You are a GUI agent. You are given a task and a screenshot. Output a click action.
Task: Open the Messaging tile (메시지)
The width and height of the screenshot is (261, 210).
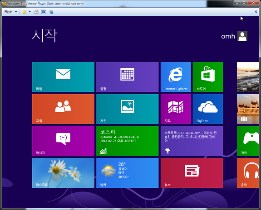[63, 141]
